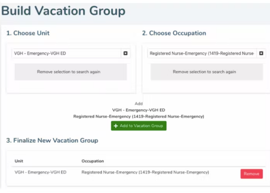Viewport: 270px width, 193px height.
Task: Click the small 'Add' label above the summary
Action: point(138,103)
